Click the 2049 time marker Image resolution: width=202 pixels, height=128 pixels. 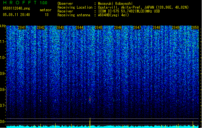coord(176,28)
